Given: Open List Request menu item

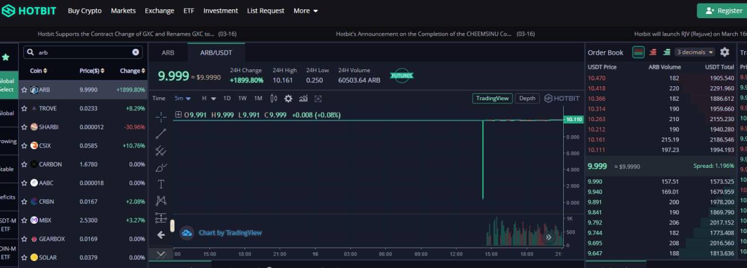Looking at the screenshot, I should click(x=266, y=10).
